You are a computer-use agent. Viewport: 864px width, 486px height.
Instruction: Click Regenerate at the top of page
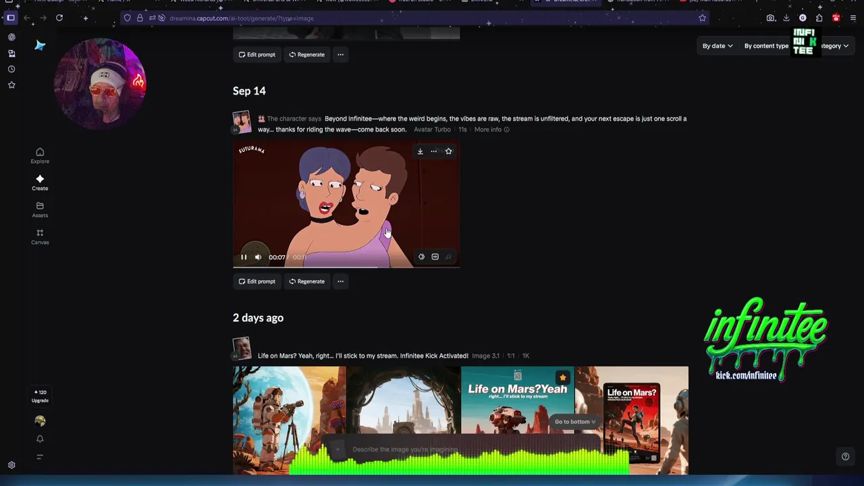[x=306, y=55]
